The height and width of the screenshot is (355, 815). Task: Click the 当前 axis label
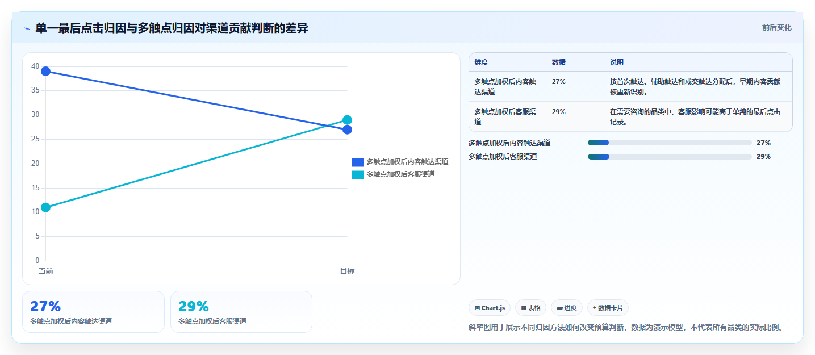click(x=45, y=271)
